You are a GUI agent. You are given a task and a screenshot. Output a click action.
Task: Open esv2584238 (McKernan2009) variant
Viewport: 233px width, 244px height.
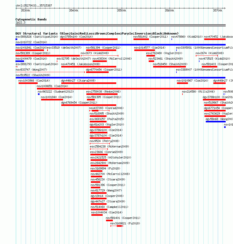point(109,147)
